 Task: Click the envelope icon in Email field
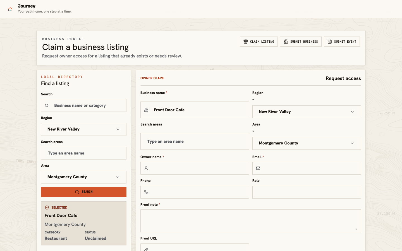click(258, 168)
